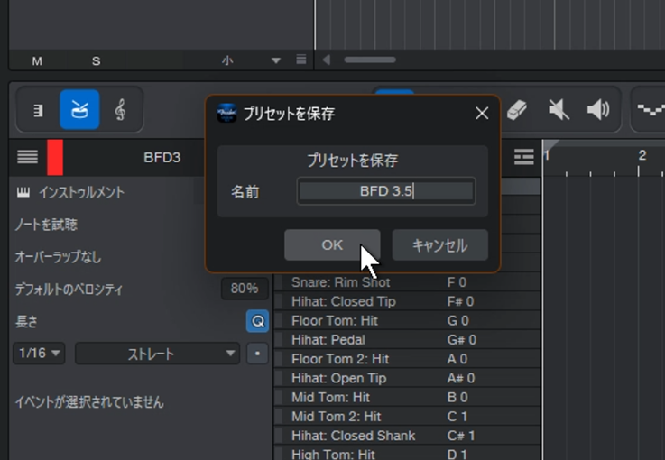Image resolution: width=665 pixels, height=460 pixels.
Task: Select the Hihat: Open Tip row
Action: [x=407, y=378]
